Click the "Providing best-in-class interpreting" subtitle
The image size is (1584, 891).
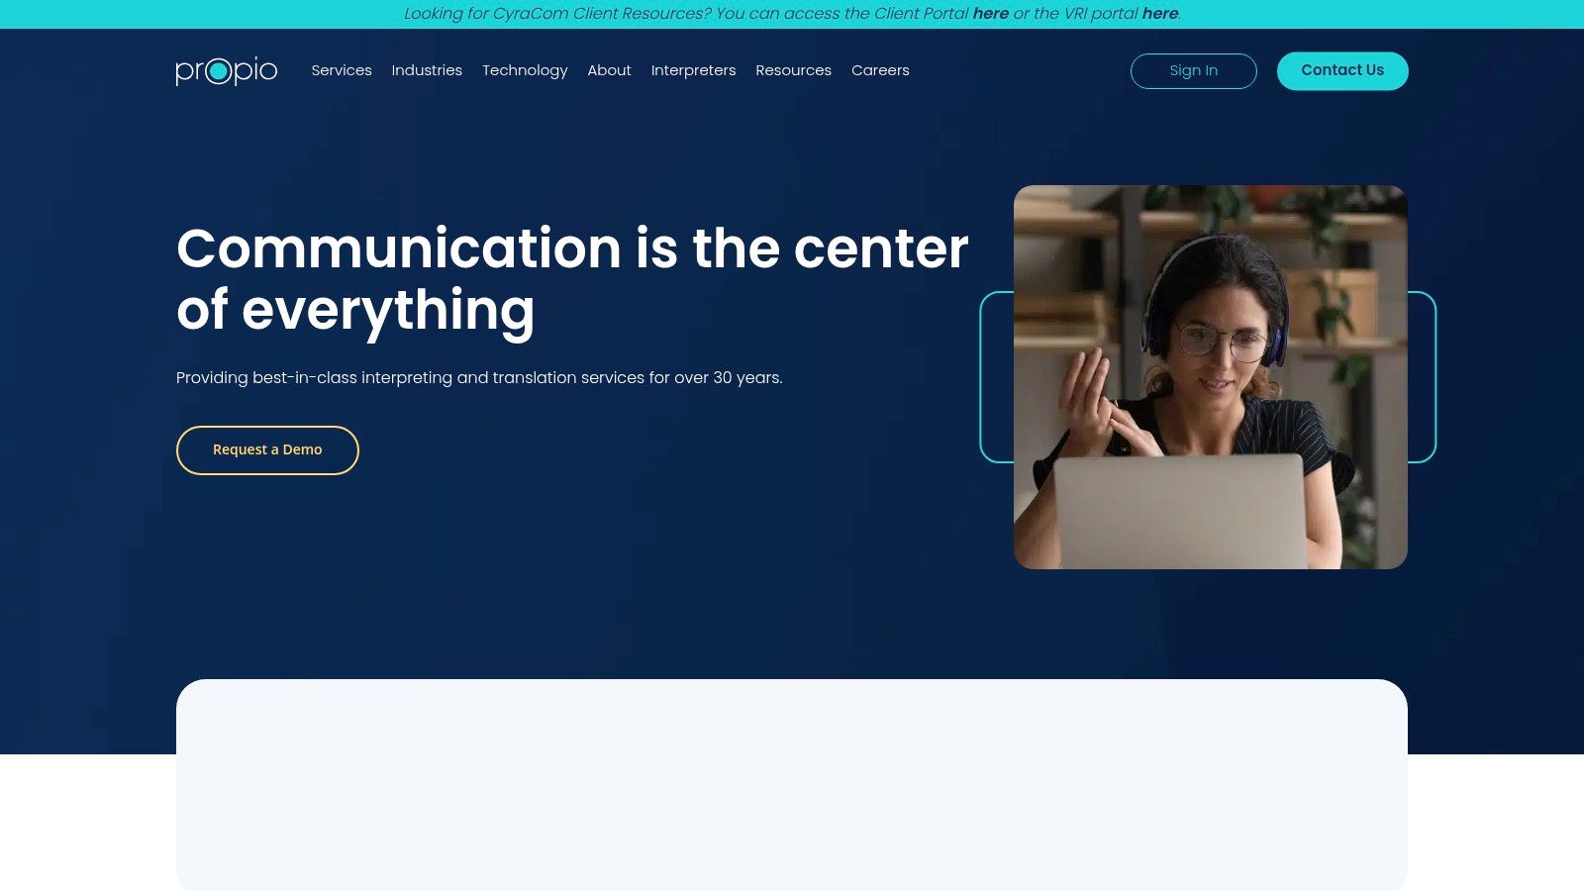tap(479, 378)
